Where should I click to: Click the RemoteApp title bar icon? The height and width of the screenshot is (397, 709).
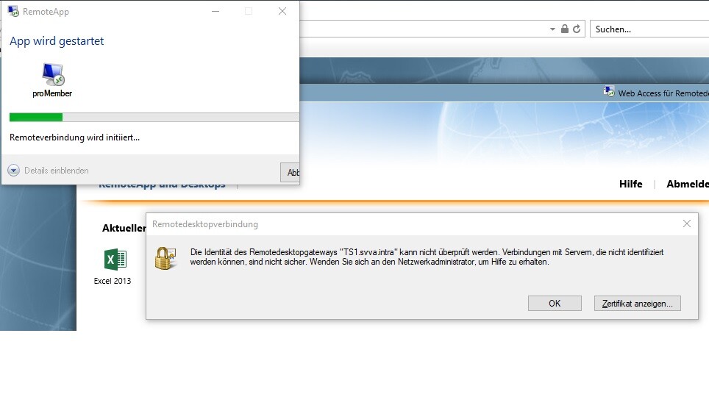(13, 11)
